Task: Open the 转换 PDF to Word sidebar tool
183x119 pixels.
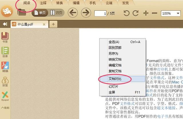Action: (x=5, y=67)
